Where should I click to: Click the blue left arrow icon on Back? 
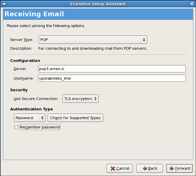(x=145, y=168)
